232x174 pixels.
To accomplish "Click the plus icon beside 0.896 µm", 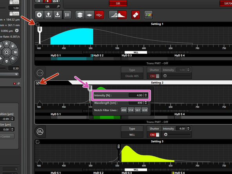I will pos(17,31).
